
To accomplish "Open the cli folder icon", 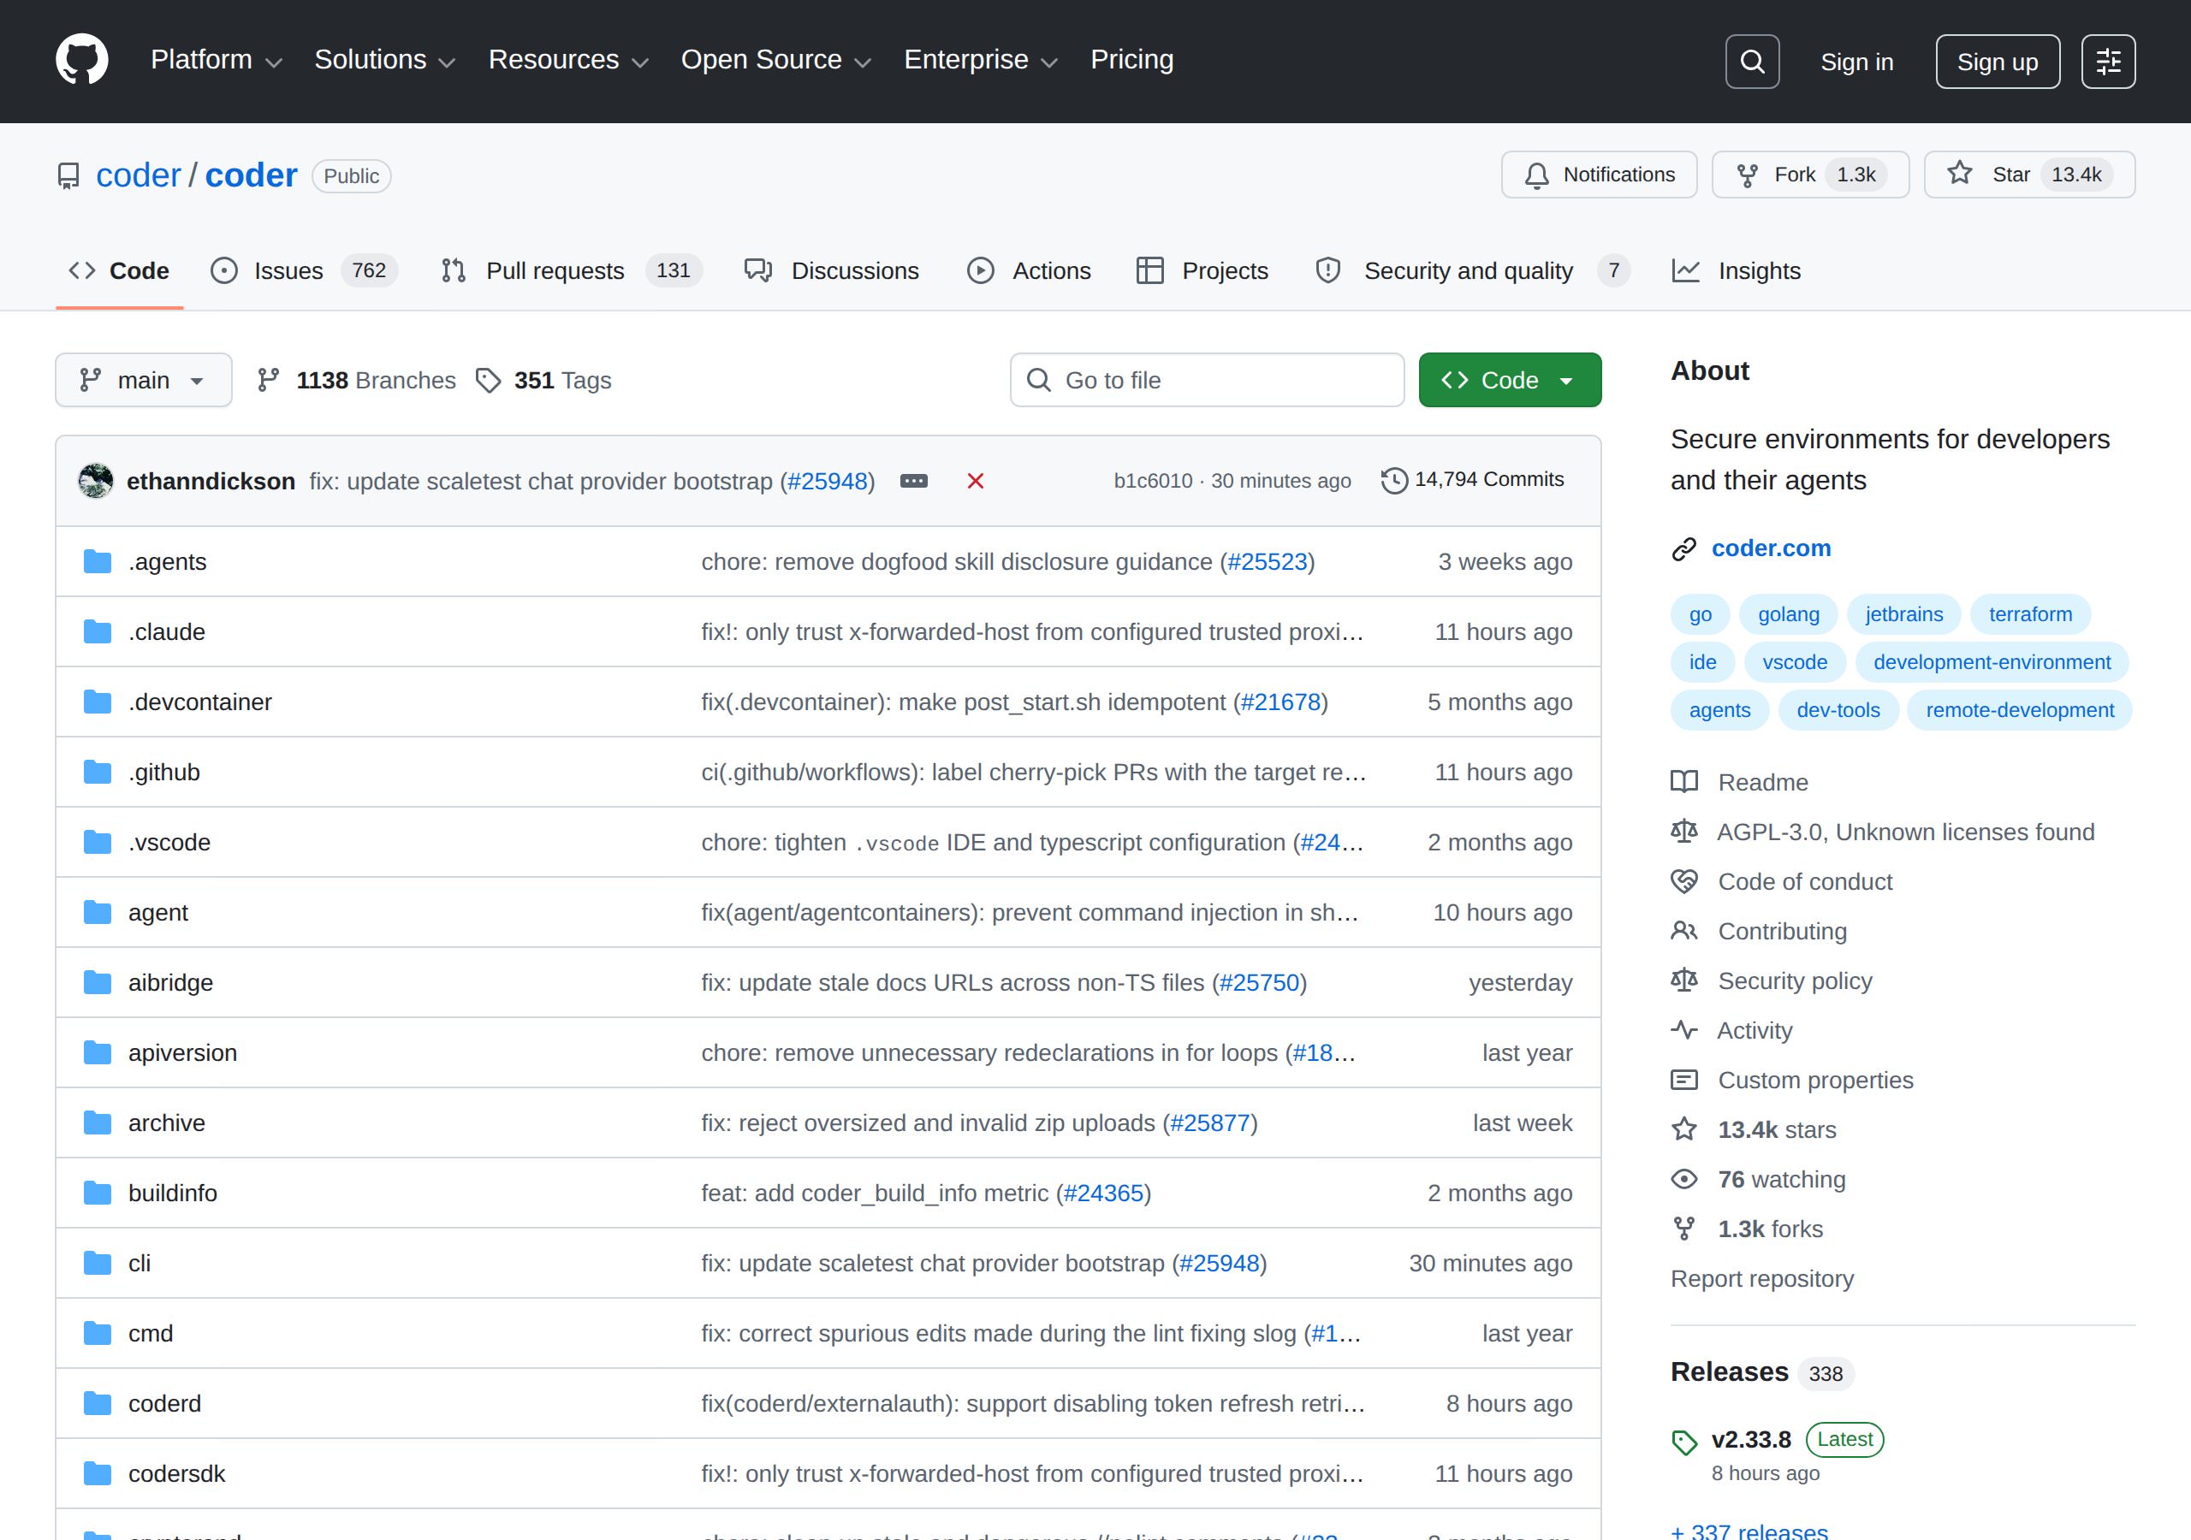I will (x=98, y=1264).
